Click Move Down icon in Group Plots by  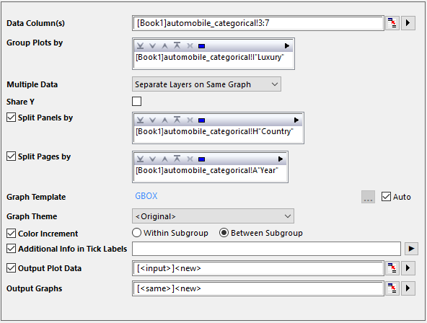click(x=152, y=45)
